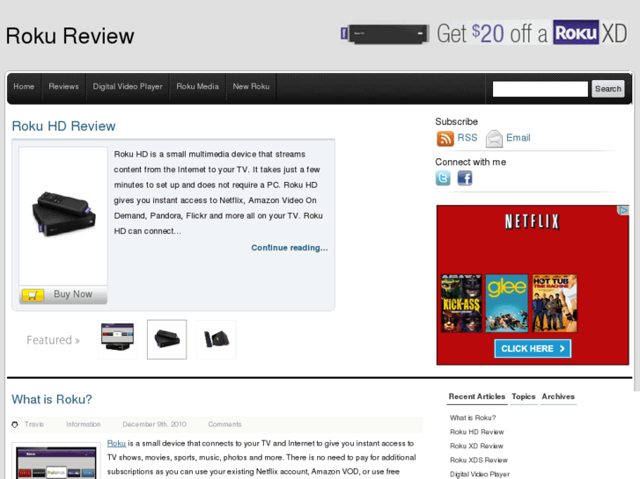Open the Twitter bird icon
640x479 pixels.
pos(443,178)
